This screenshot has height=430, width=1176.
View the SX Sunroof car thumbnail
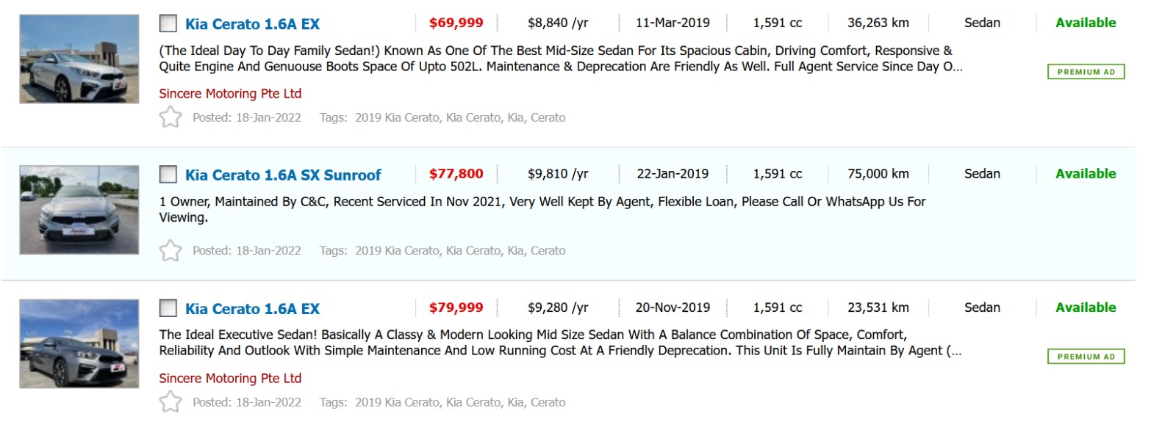click(x=79, y=210)
